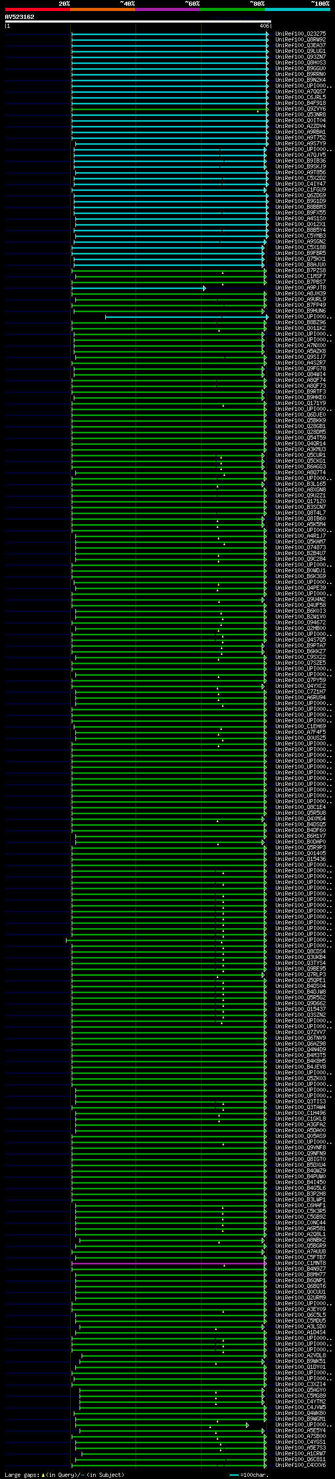Screen dimensions: 335x1479
Task: Click the cyan ~100% identity legend segment
Action: (x=297, y=9)
